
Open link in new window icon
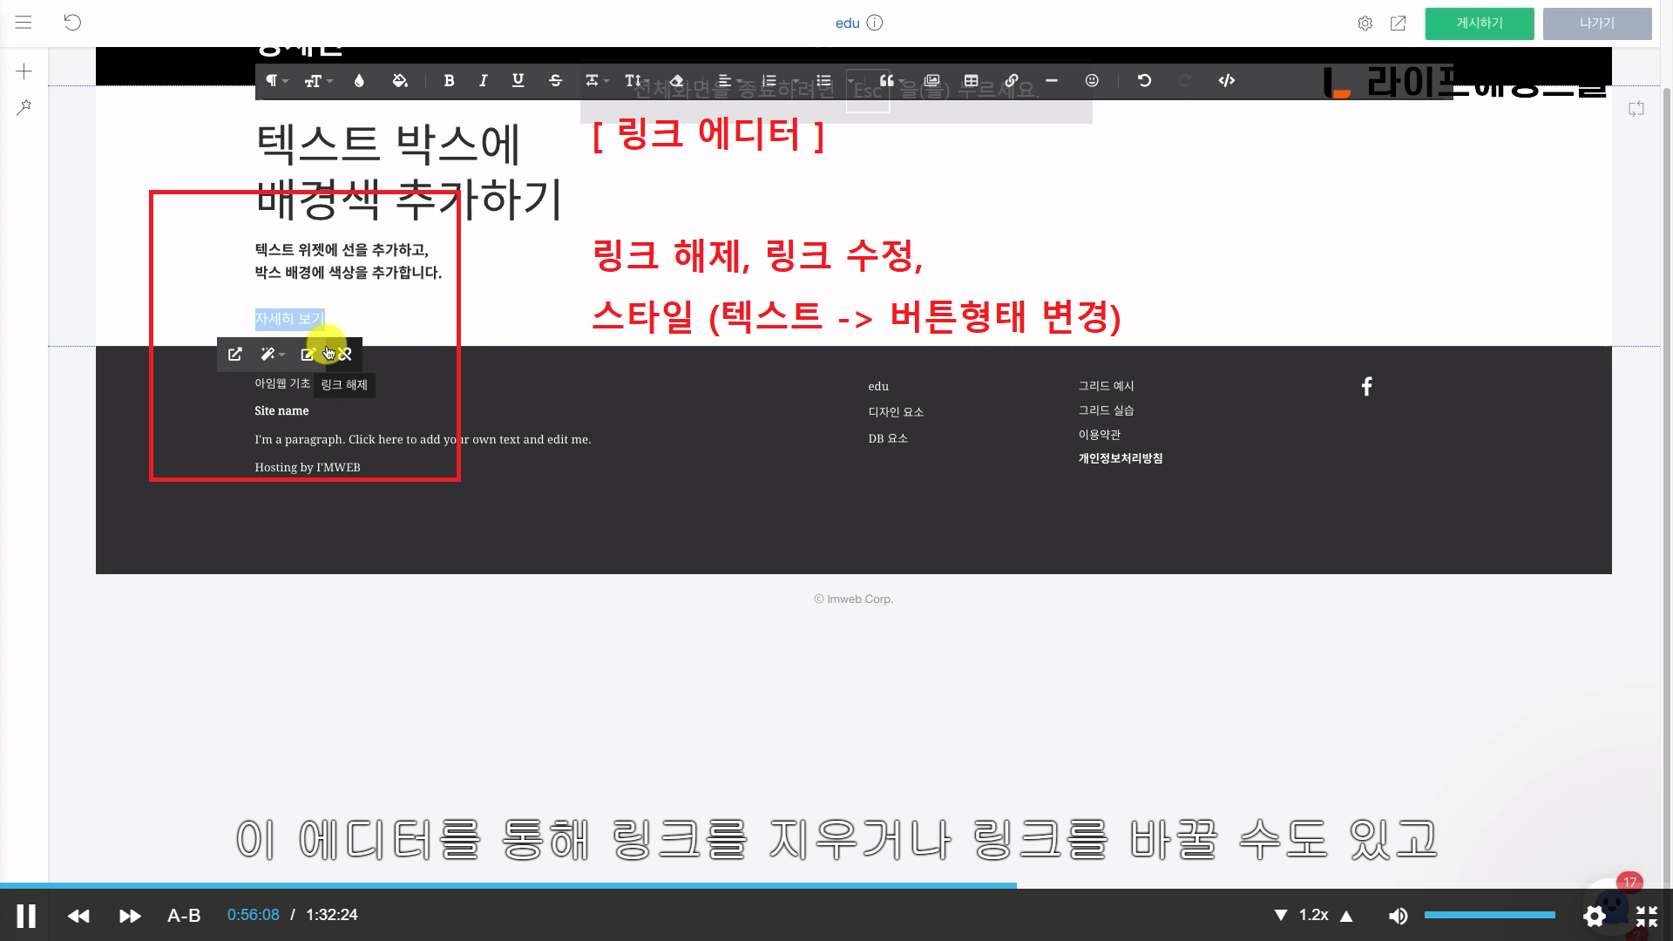click(x=235, y=355)
